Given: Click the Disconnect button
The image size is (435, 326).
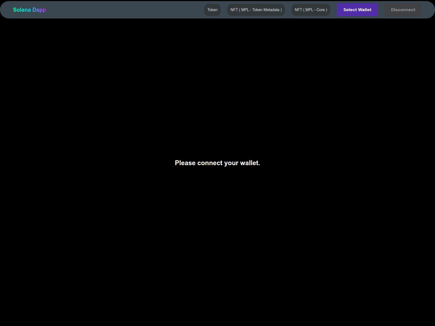Looking at the screenshot, I should 403,10.
